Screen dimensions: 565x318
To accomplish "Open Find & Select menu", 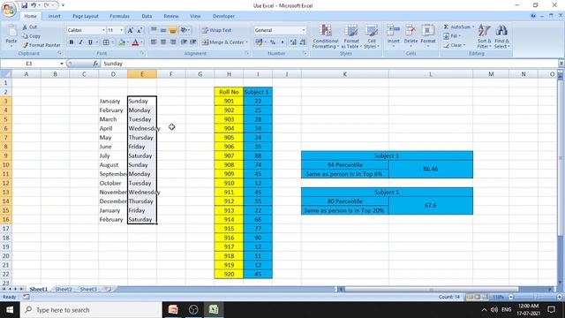I will coord(501,36).
